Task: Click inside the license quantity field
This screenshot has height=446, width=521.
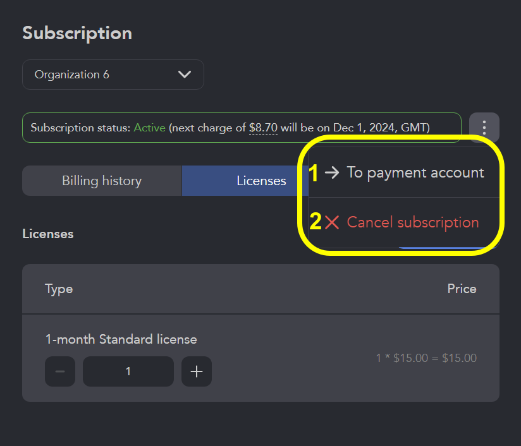Action: coord(128,371)
